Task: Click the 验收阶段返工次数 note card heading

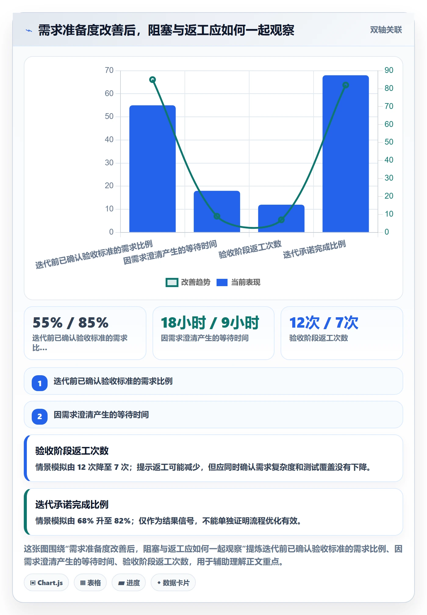Action: (72, 451)
